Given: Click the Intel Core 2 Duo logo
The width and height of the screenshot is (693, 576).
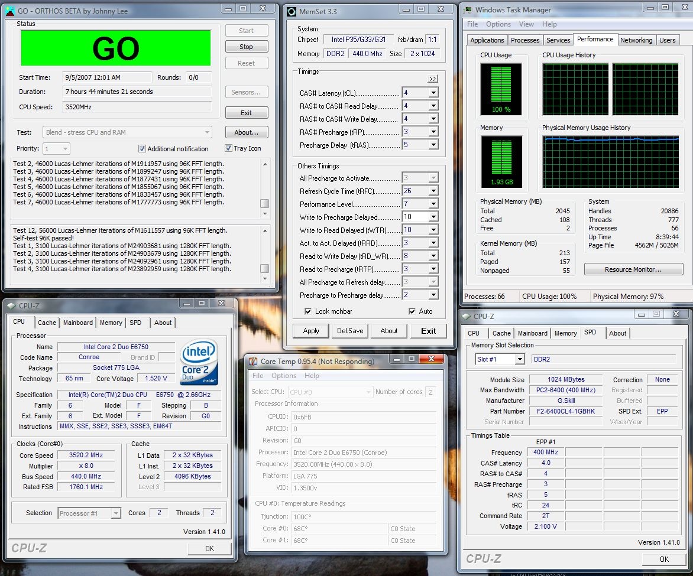Looking at the screenshot, I should point(199,362).
